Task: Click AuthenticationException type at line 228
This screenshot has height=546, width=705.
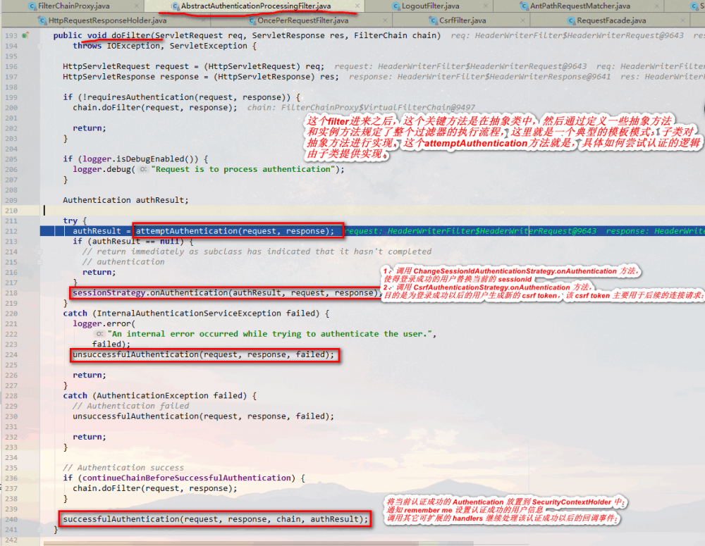Action: coord(152,395)
